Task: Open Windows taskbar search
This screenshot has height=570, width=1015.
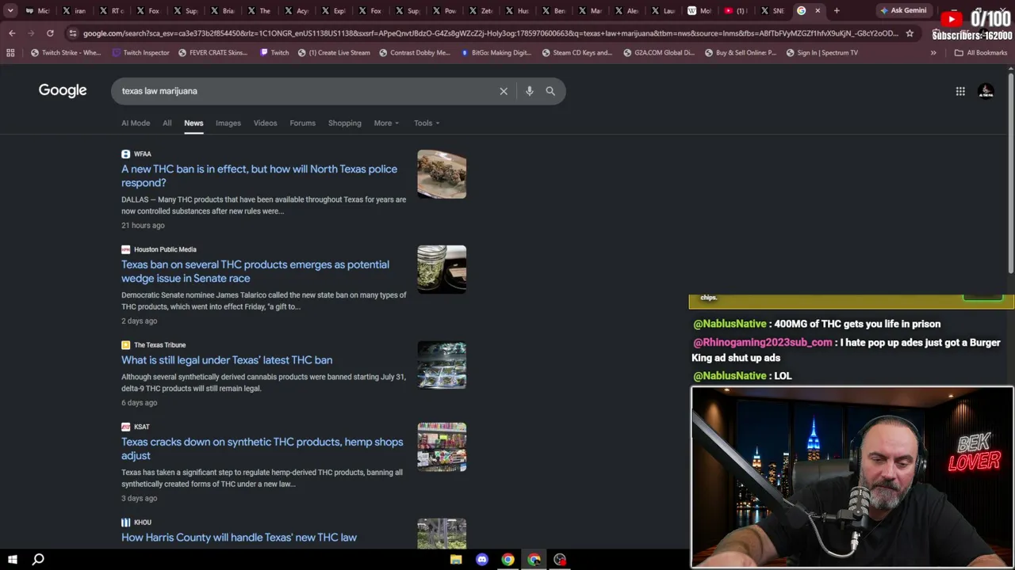Action: 38,560
